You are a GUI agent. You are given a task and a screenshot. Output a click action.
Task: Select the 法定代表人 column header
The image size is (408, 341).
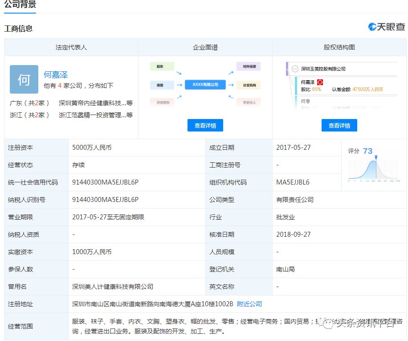tap(71, 47)
